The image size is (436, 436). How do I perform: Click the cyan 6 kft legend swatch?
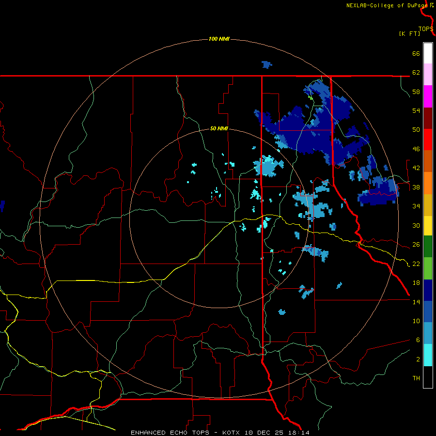(x=428, y=355)
